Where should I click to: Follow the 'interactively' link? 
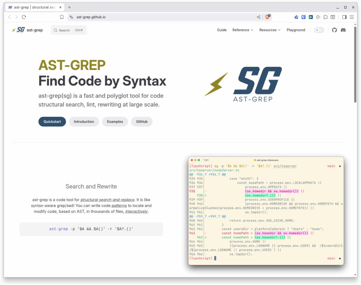tap(136, 212)
